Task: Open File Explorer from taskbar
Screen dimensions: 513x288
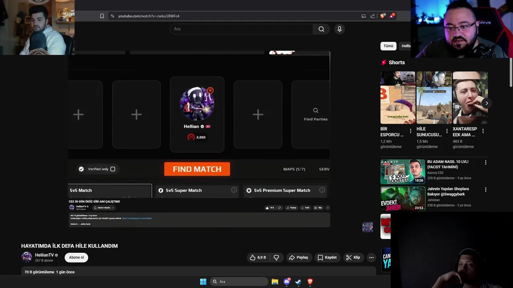Action: point(275,282)
